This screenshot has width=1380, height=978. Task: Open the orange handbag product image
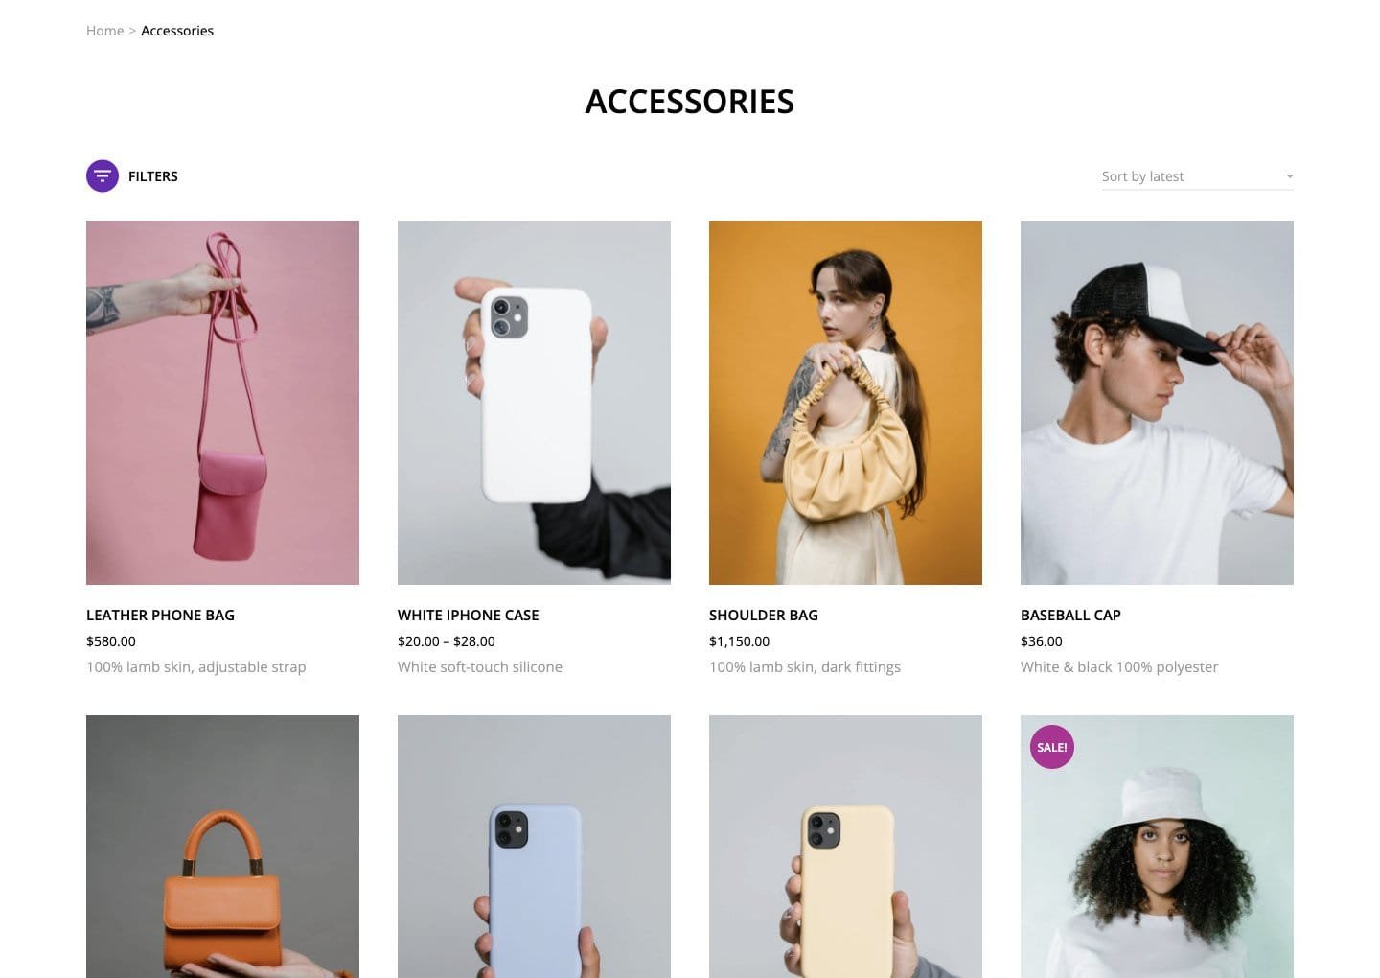coord(222,847)
